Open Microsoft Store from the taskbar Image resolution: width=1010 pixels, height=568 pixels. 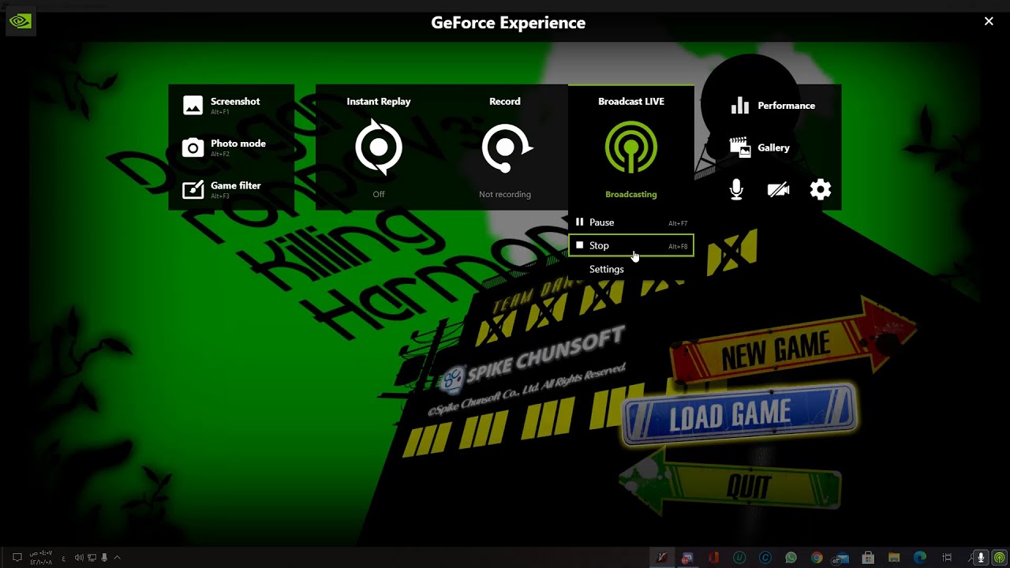(x=868, y=558)
